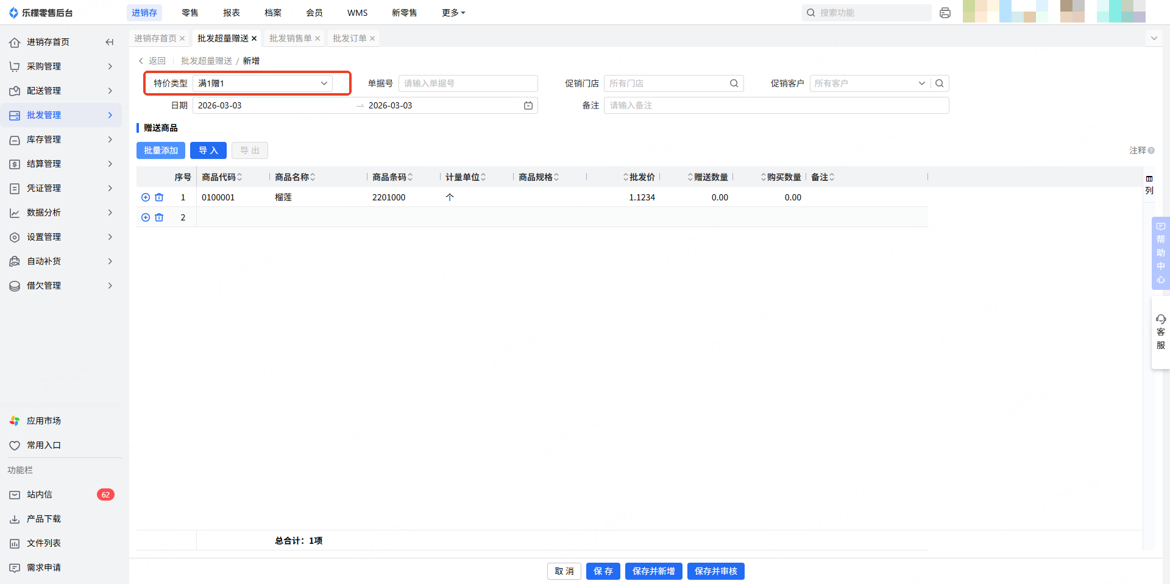Expand 结算管理 sidebar section

(61, 164)
